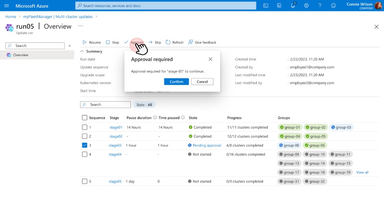Viewport: 384px width, 214px height.
Task: Open the stage01 link
Action: 116,127
